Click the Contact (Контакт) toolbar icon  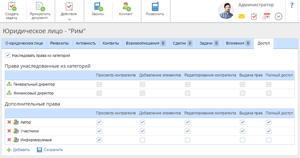click(126, 7)
